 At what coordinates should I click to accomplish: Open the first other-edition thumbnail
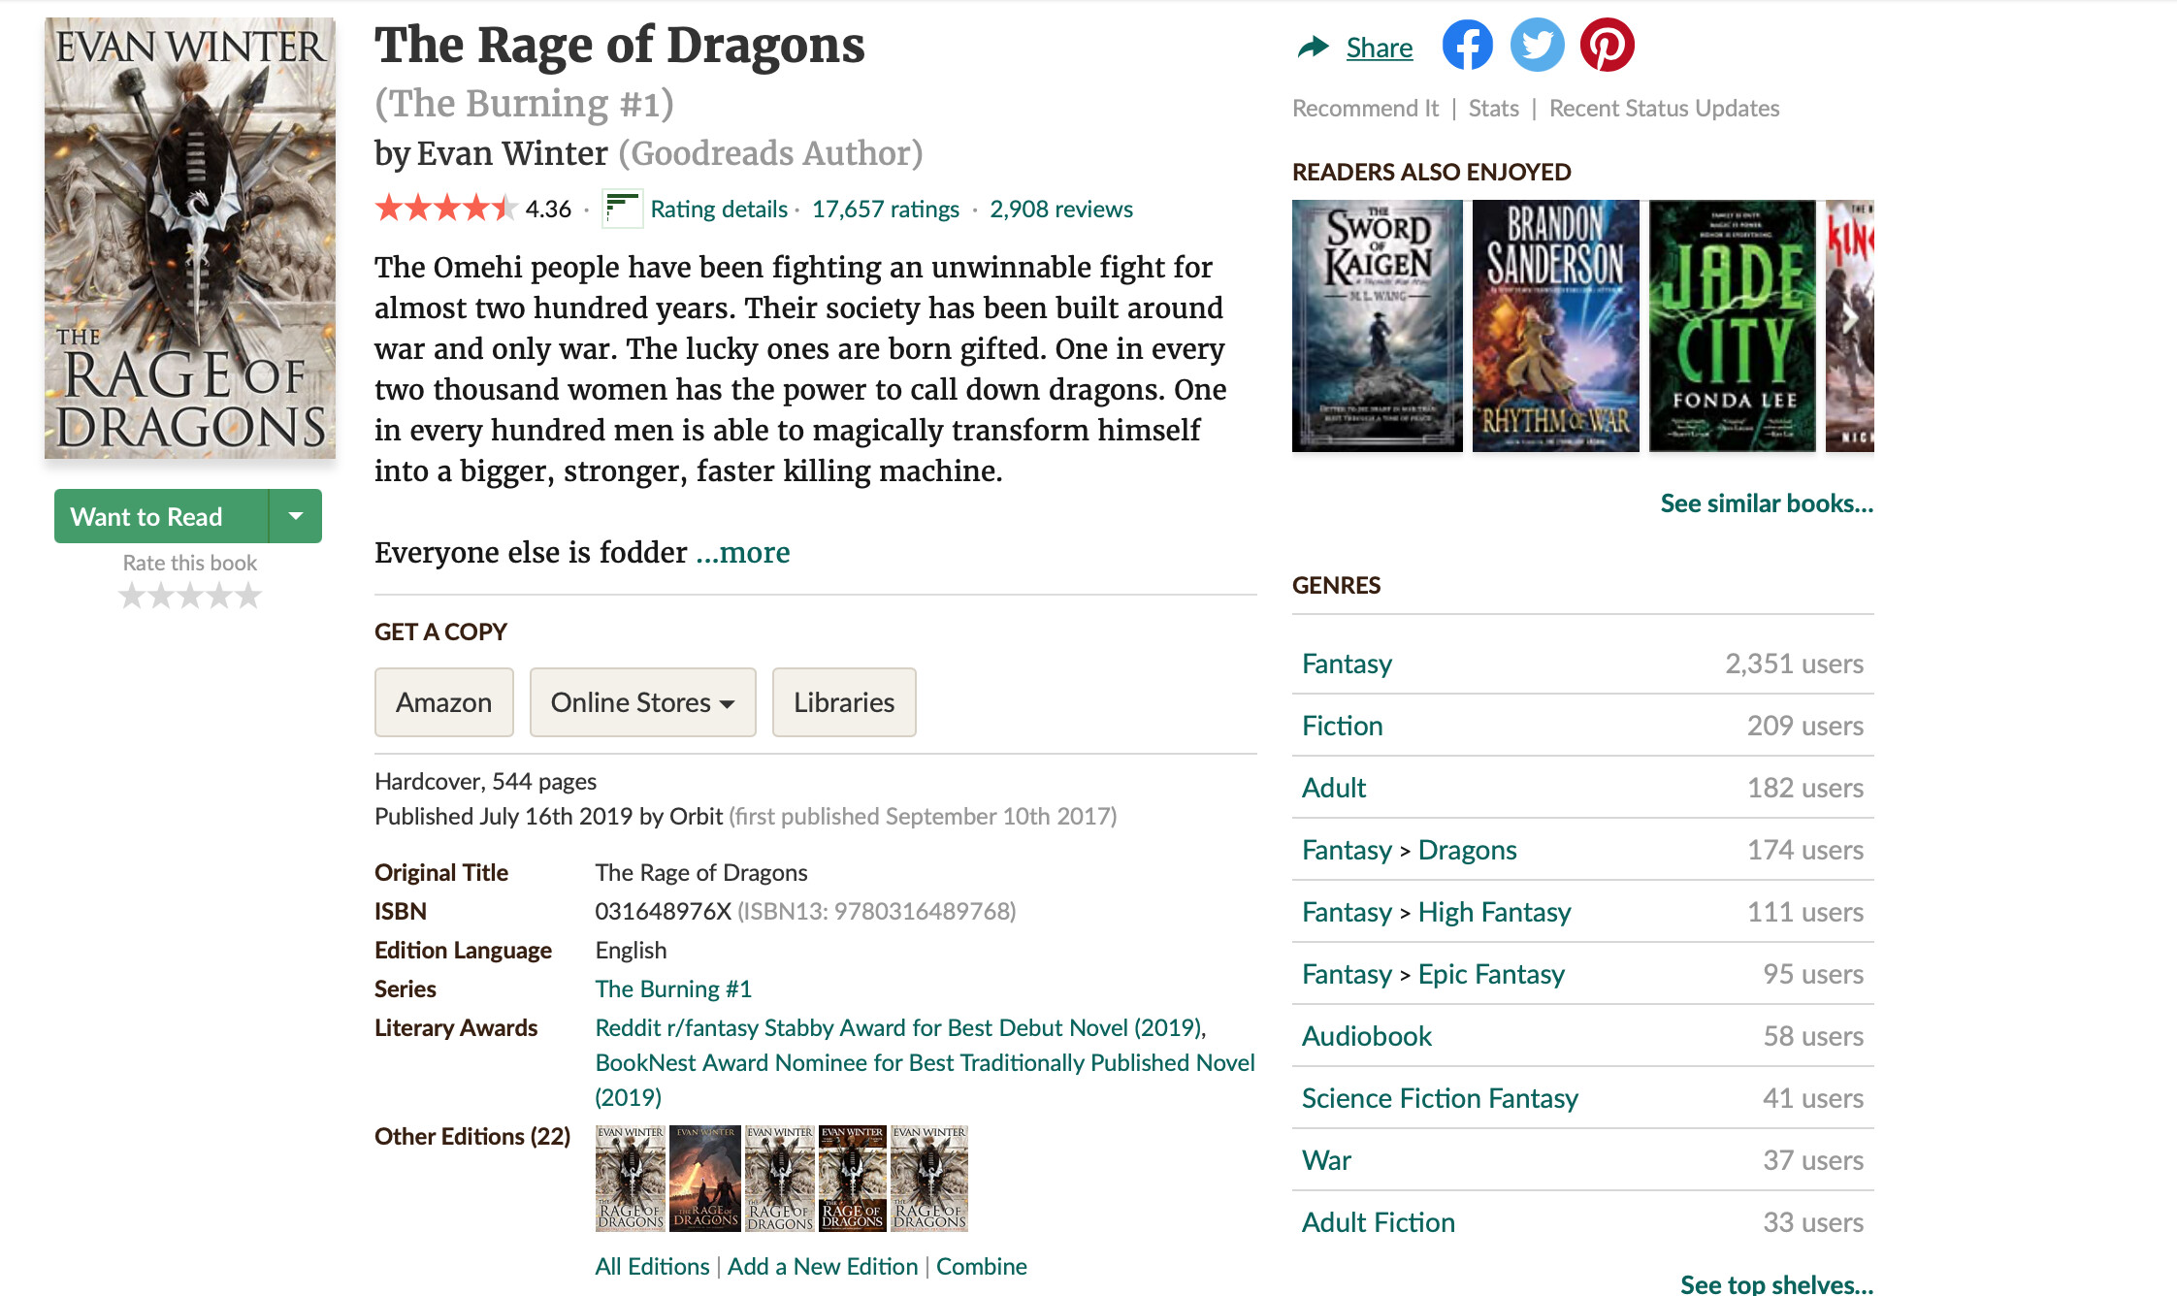630,1179
